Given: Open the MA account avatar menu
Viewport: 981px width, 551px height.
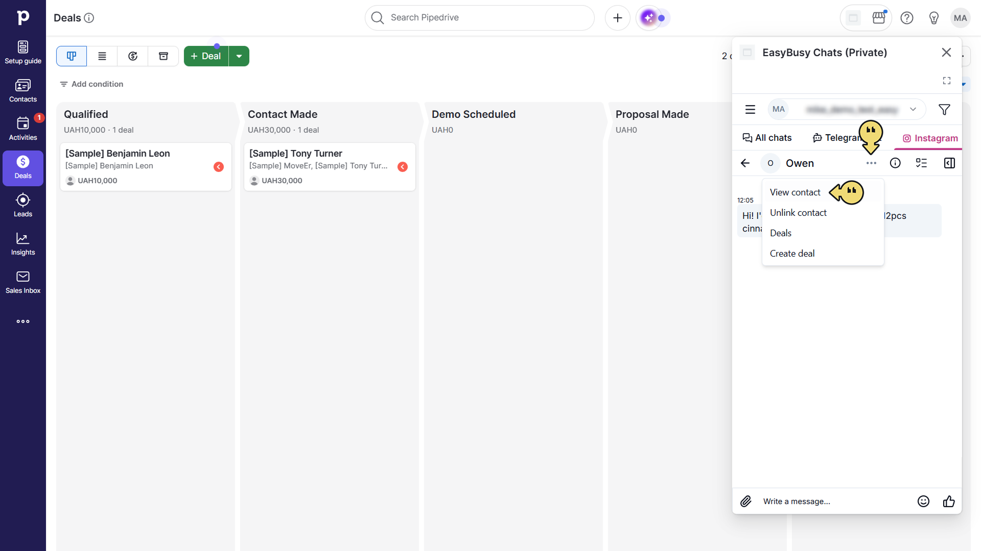Looking at the screenshot, I should pyautogui.click(x=961, y=18).
